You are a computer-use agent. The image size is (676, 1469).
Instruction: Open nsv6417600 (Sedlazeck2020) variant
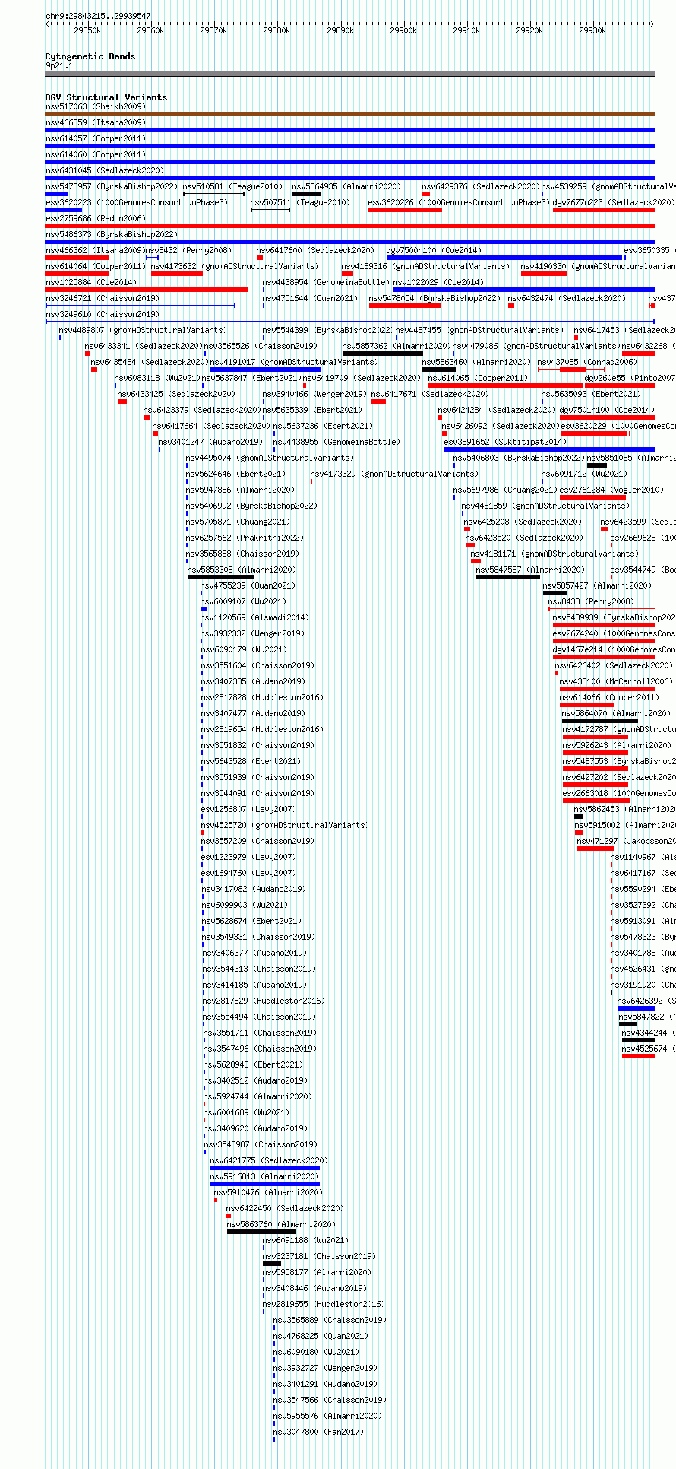click(x=315, y=250)
